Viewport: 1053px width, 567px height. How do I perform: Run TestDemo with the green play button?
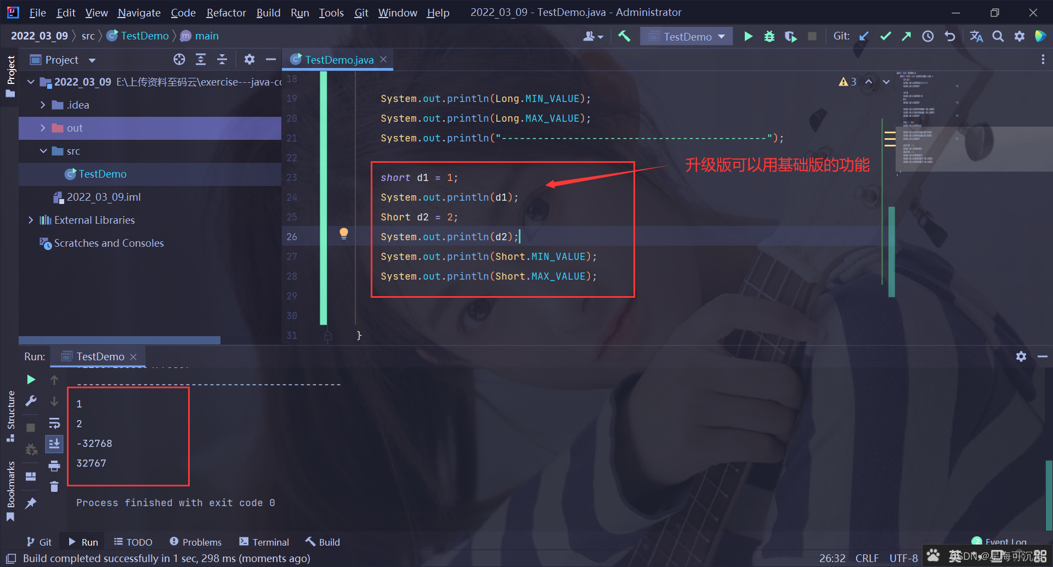click(748, 36)
